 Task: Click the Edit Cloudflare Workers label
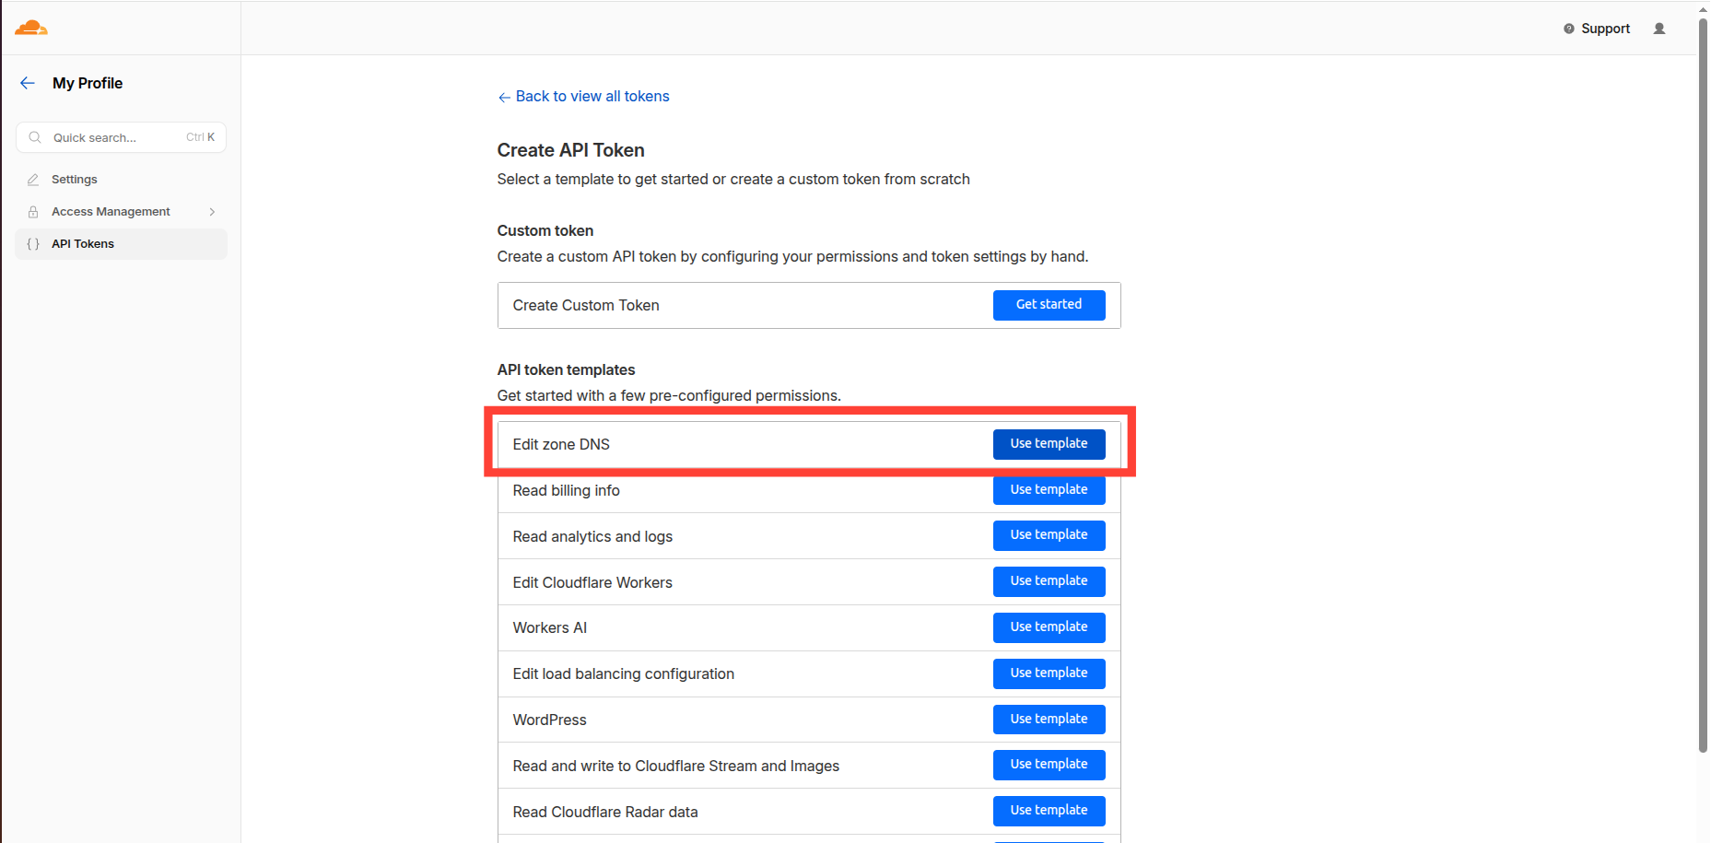[592, 582]
